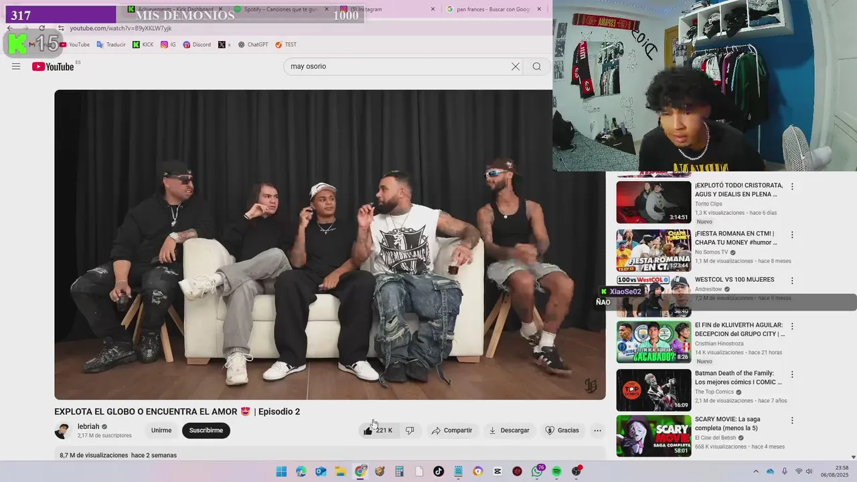Open the TEST bookmark
The image size is (857, 482).
(x=286, y=45)
